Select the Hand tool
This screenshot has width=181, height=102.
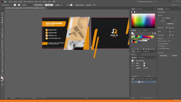(x=2, y=71)
